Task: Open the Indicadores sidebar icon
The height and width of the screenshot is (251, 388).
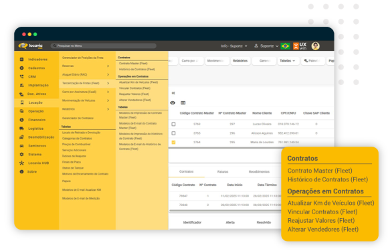Action: coord(22,60)
